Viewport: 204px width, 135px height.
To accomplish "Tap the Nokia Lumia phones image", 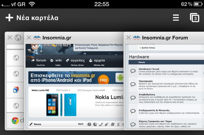I will 61,105.
